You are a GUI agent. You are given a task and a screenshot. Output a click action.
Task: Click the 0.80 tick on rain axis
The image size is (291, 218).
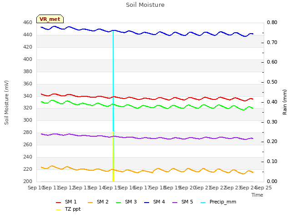point(272,22)
